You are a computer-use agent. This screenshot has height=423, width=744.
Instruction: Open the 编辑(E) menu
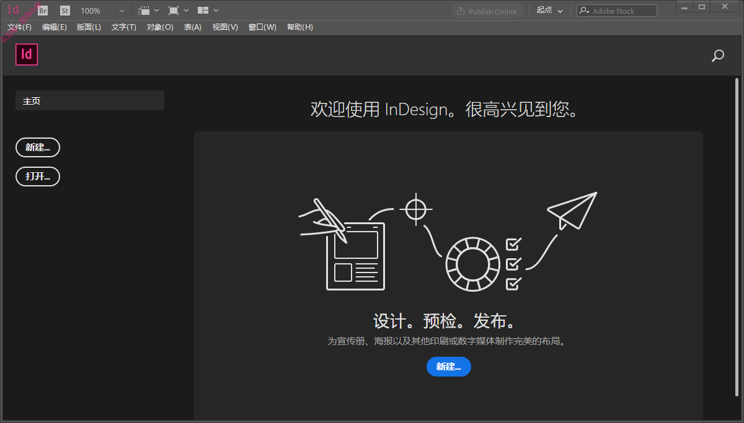pos(55,27)
